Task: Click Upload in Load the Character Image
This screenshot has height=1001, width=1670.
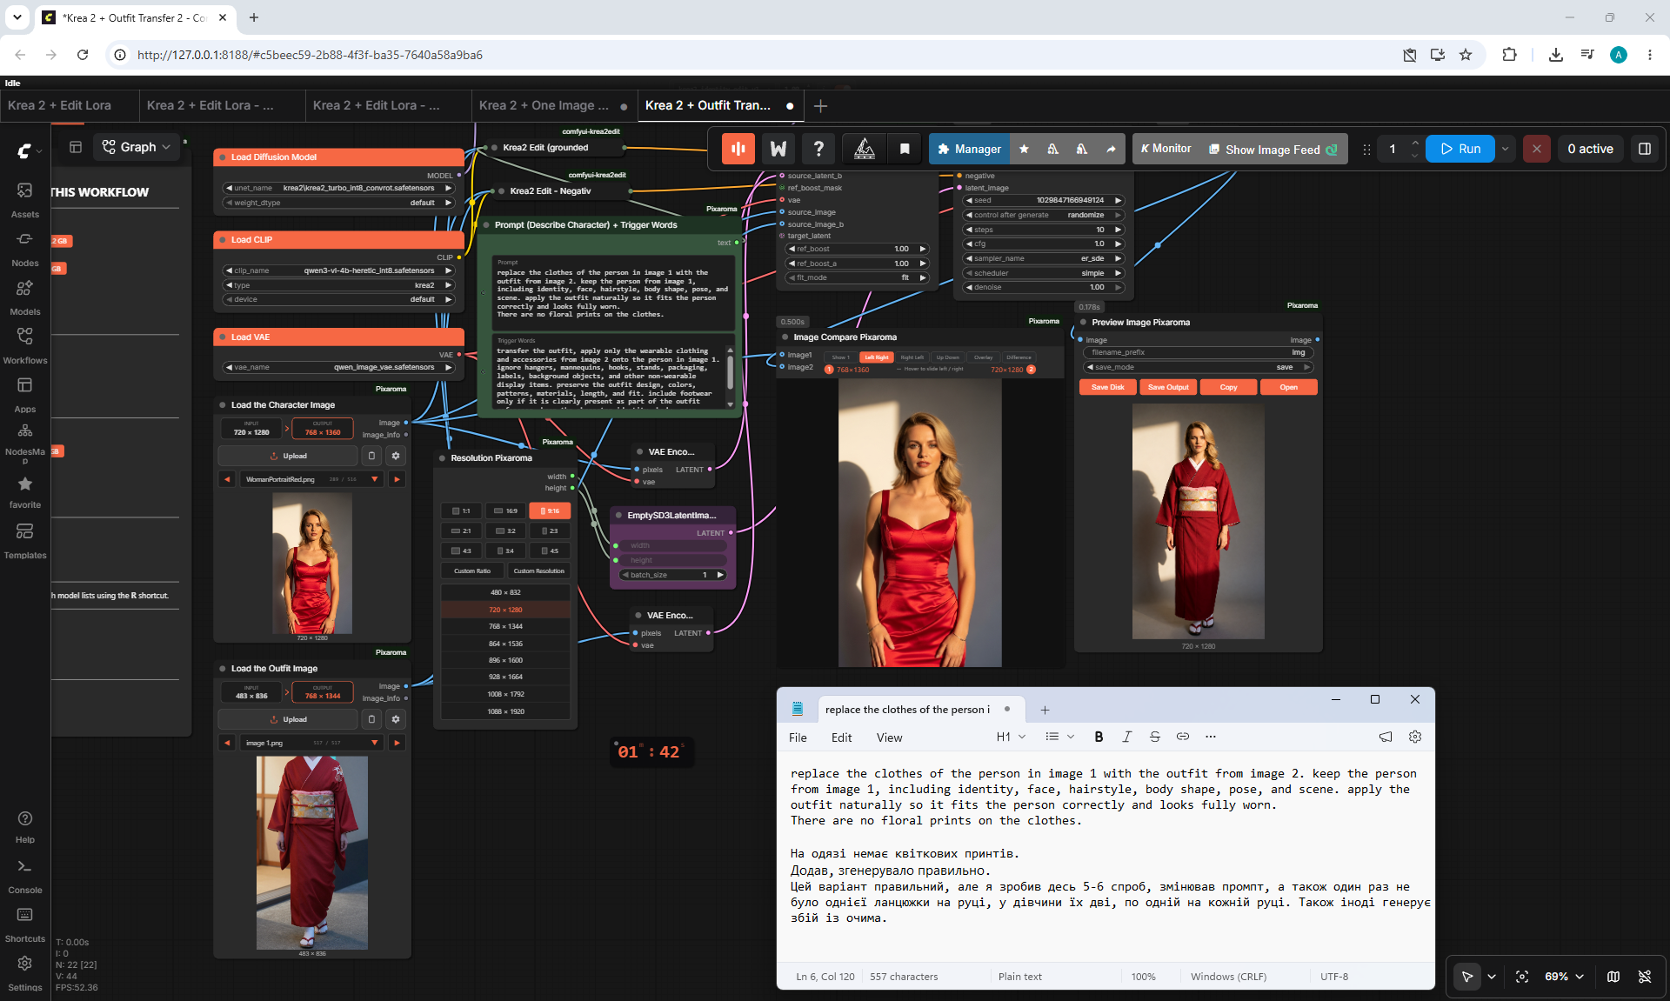Action: coord(288,456)
